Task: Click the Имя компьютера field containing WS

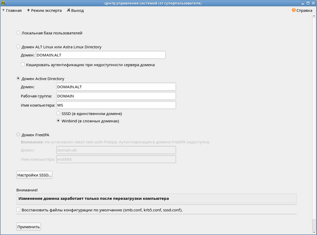Action: point(116,105)
